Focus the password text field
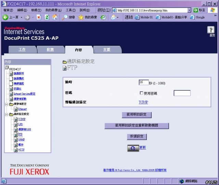The height and width of the screenshot is (185, 219). point(182,93)
